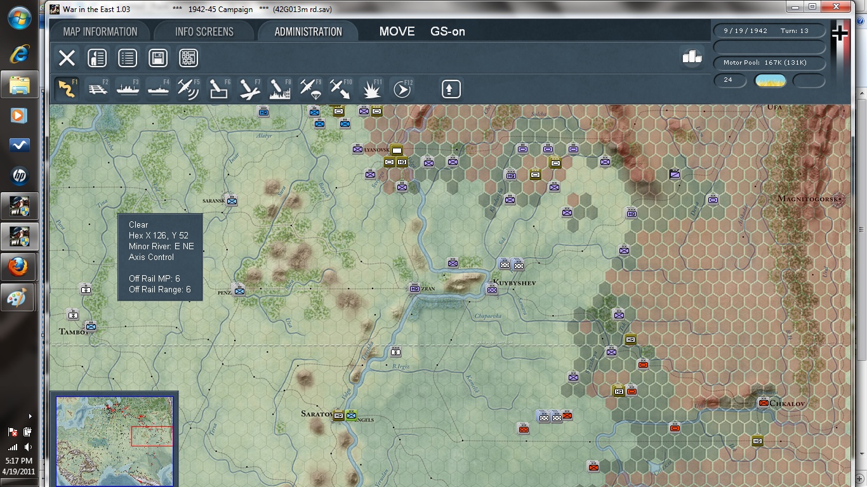Click the F12 arrow-in-circle icon
Screen dimensions: 867x487
pos(402,89)
